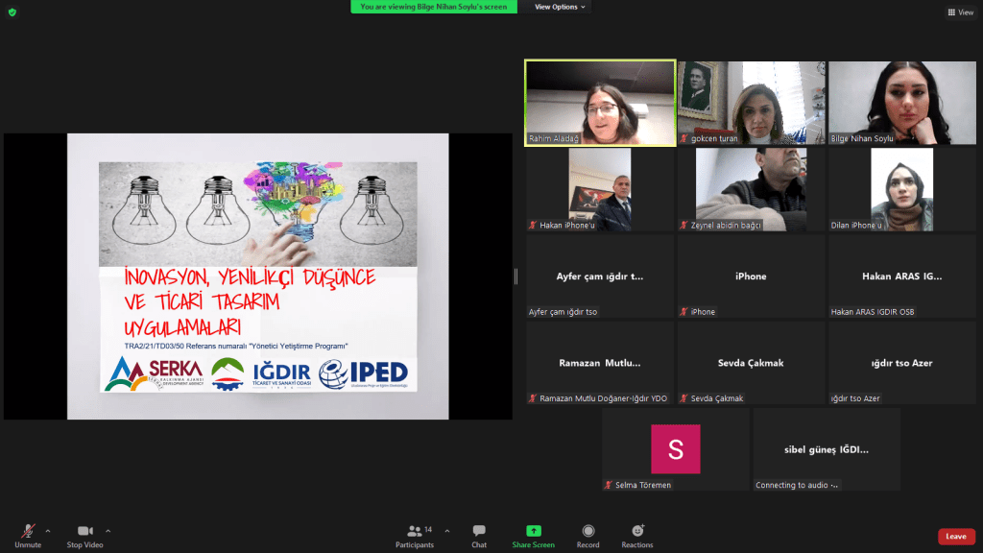Start recording with Record button
983x553 pixels.
tap(587, 535)
